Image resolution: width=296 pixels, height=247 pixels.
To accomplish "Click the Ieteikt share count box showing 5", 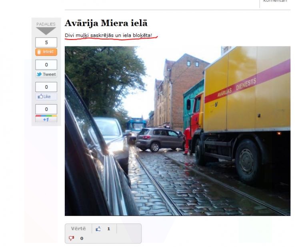I will click(x=46, y=42).
